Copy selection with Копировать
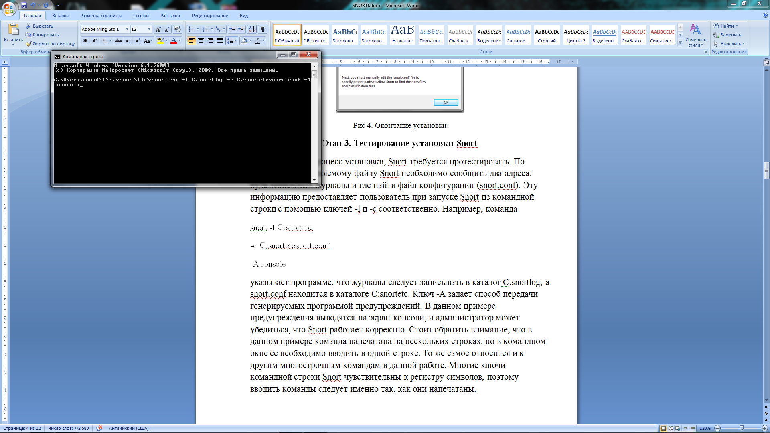Screen dimensions: 770x433 point(42,35)
